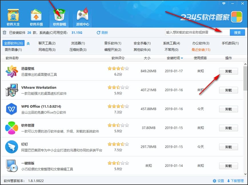Screen dimensions: 248x185
Task: Uninstall WPS Office with 卸载 button
Action: pos(228,109)
